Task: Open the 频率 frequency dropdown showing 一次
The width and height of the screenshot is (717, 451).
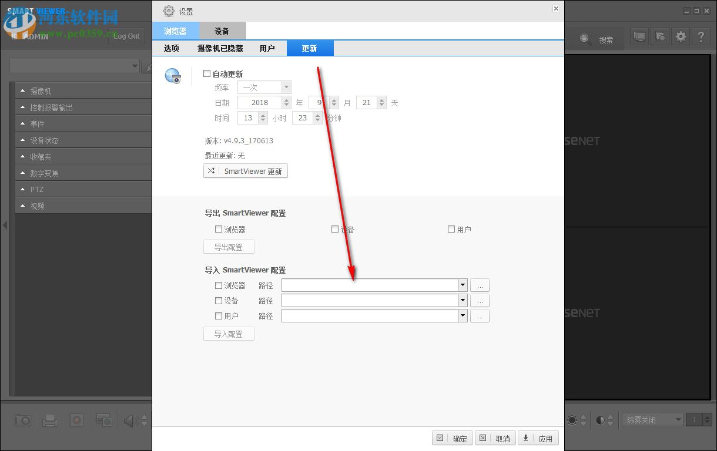Action: [286, 87]
